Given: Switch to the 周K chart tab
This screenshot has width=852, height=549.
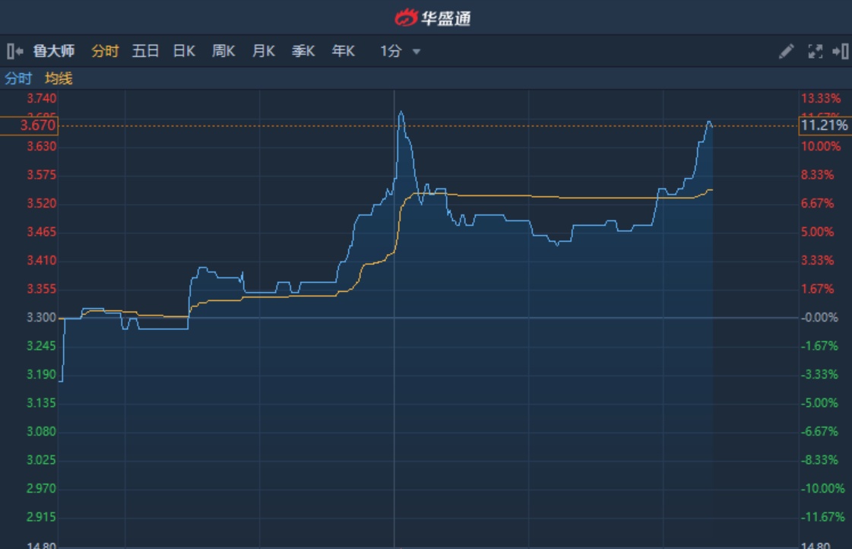Looking at the screenshot, I should (x=223, y=51).
